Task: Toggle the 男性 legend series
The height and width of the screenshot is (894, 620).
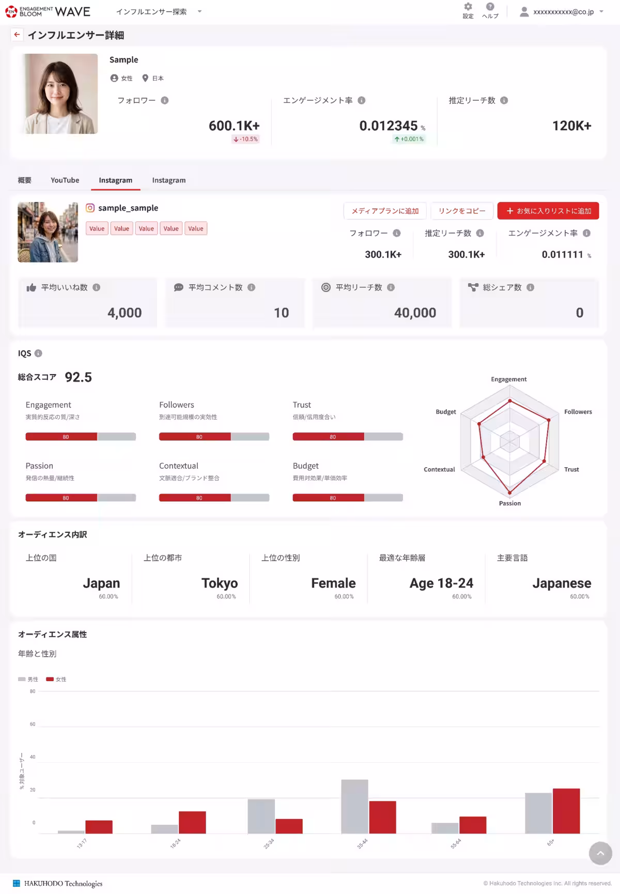Action: (x=28, y=679)
